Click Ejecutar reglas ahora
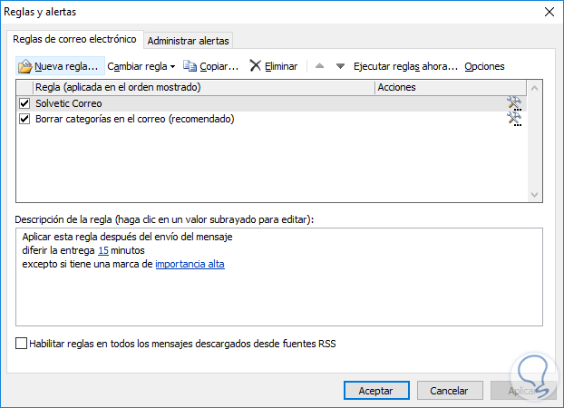The image size is (564, 408). tap(405, 66)
